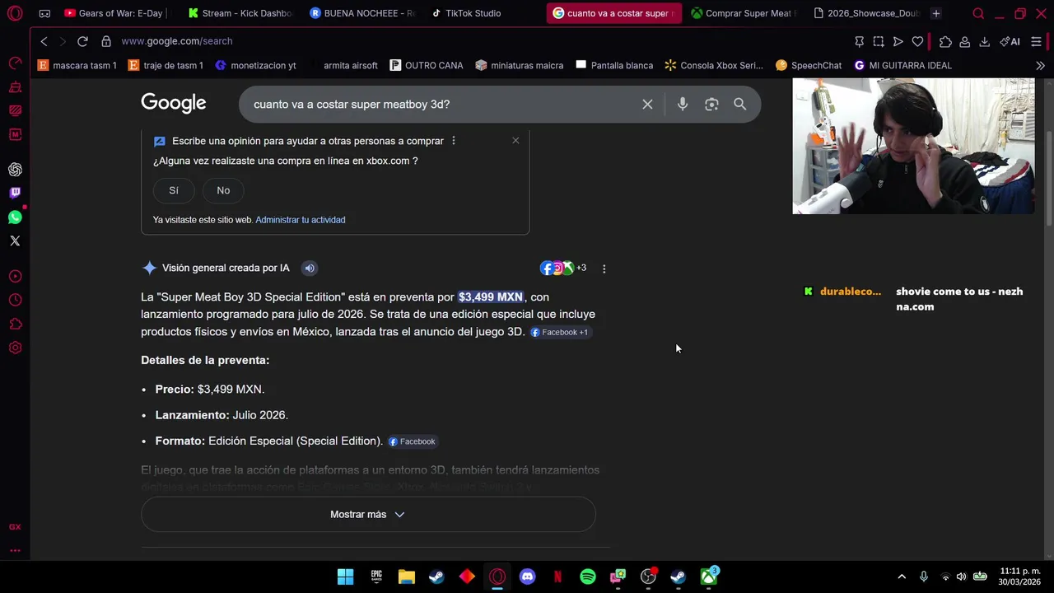
Task: Open the +3 sources icon cluster
Action: (563, 268)
